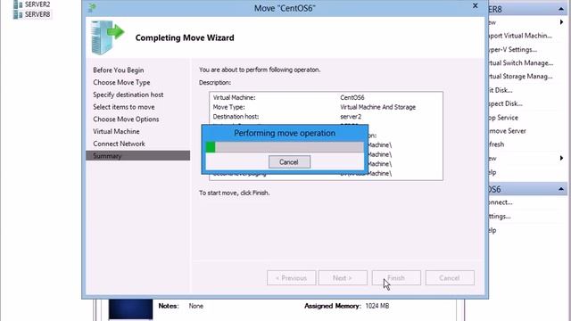Screen dimensions: 571x321
Task: Select SERVER2 in Hyper-V Manager tree
Action: 37,4
